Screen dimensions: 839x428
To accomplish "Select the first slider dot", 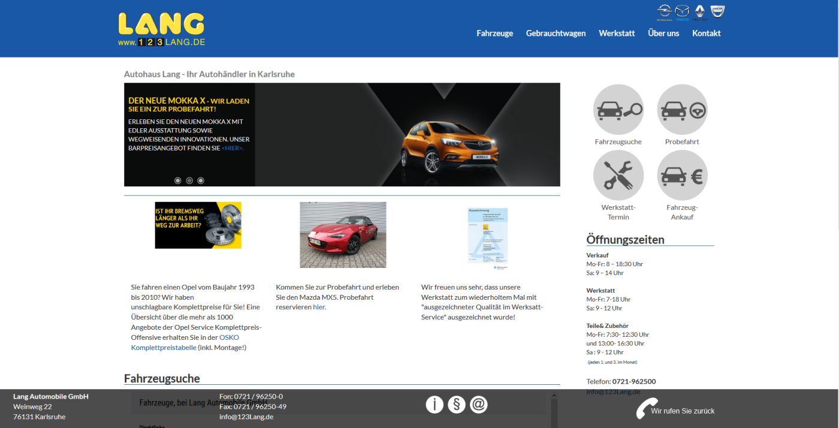I will [178, 180].
